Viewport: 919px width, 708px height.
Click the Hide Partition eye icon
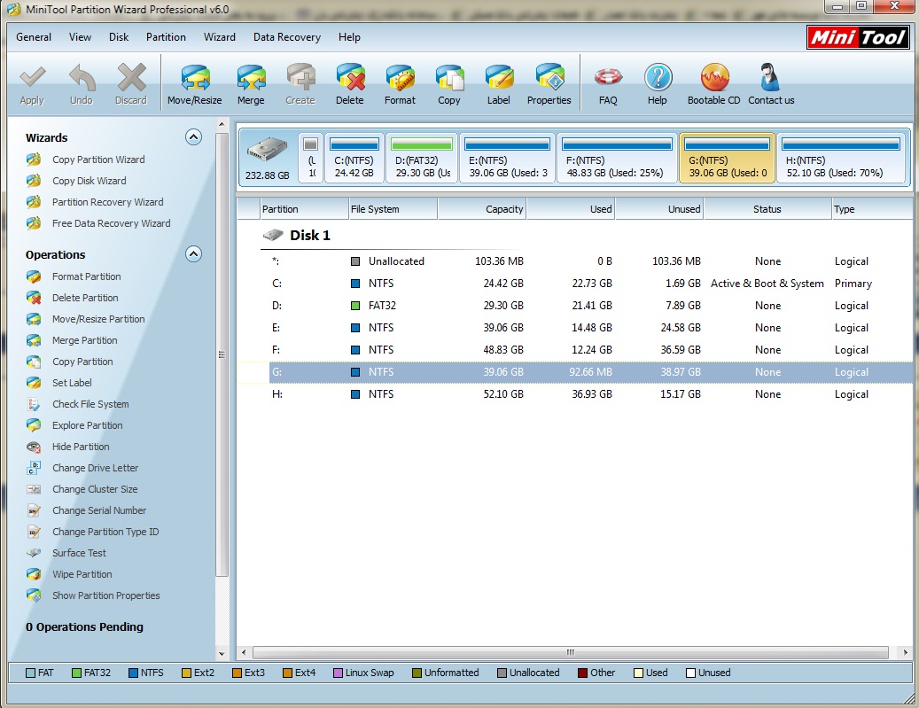[x=34, y=447]
